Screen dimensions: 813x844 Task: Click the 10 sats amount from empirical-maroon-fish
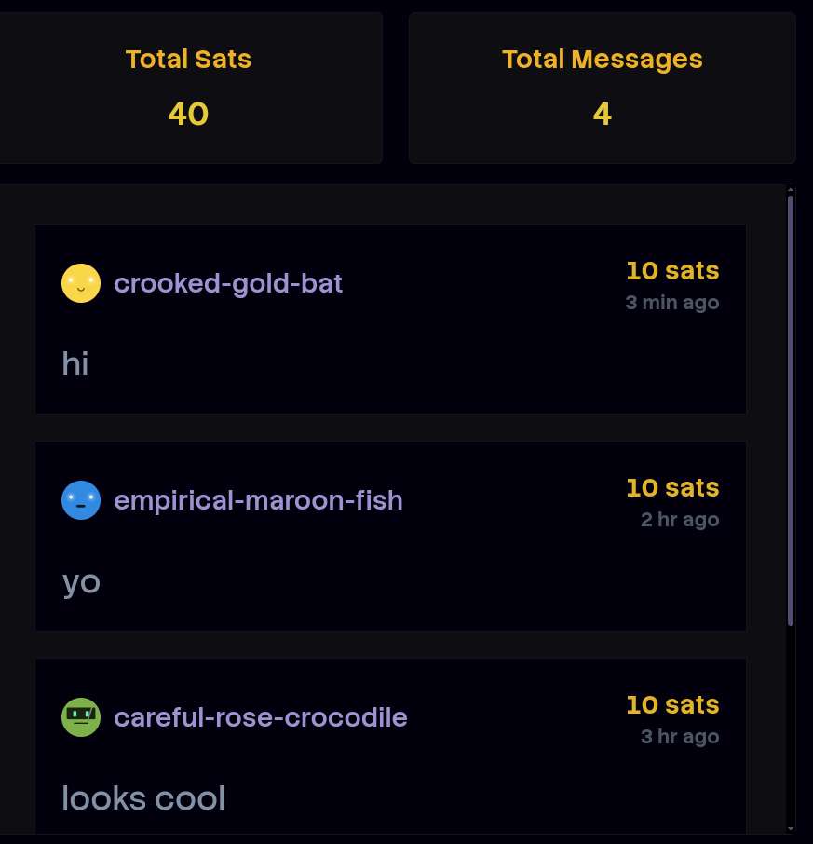[x=671, y=488]
